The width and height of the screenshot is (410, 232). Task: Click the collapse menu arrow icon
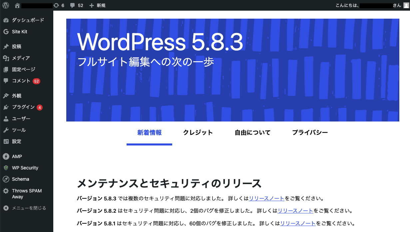pos(6,208)
